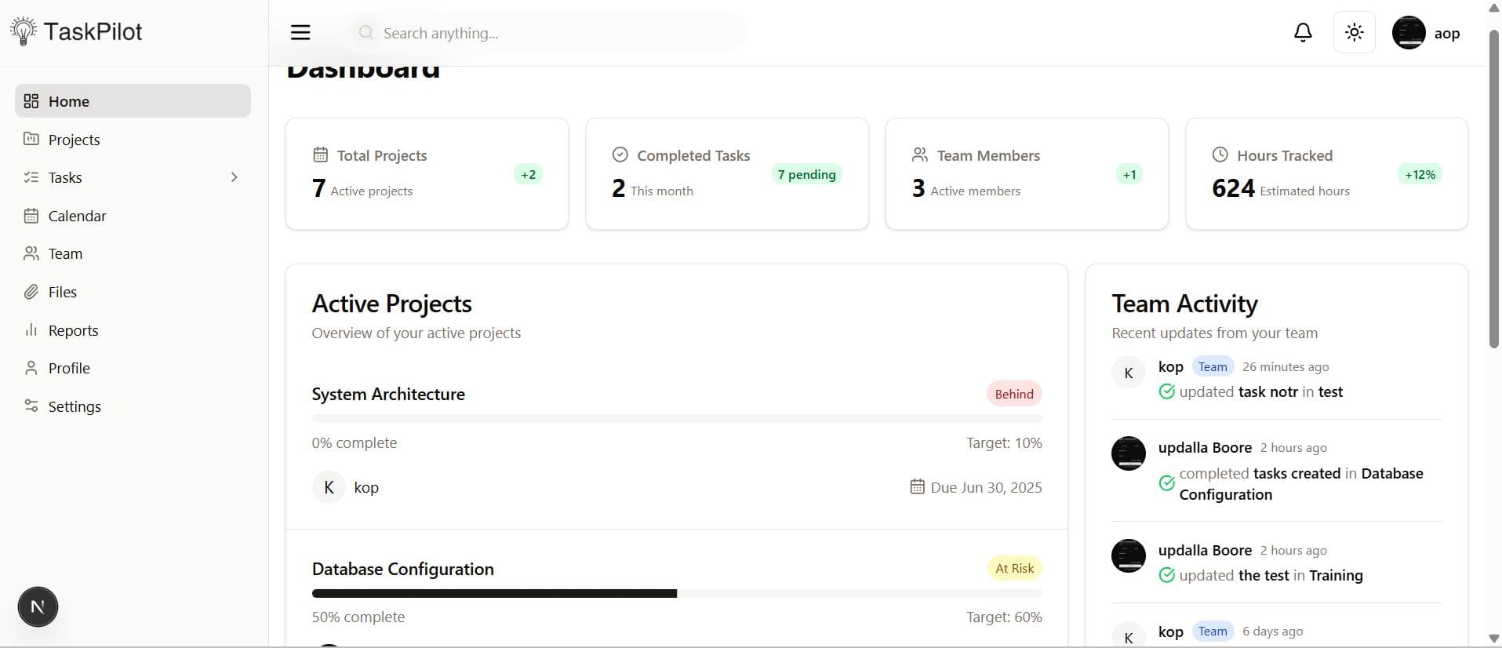Click the Due Jun 30, 2025 calendar icon

pyautogui.click(x=917, y=486)
